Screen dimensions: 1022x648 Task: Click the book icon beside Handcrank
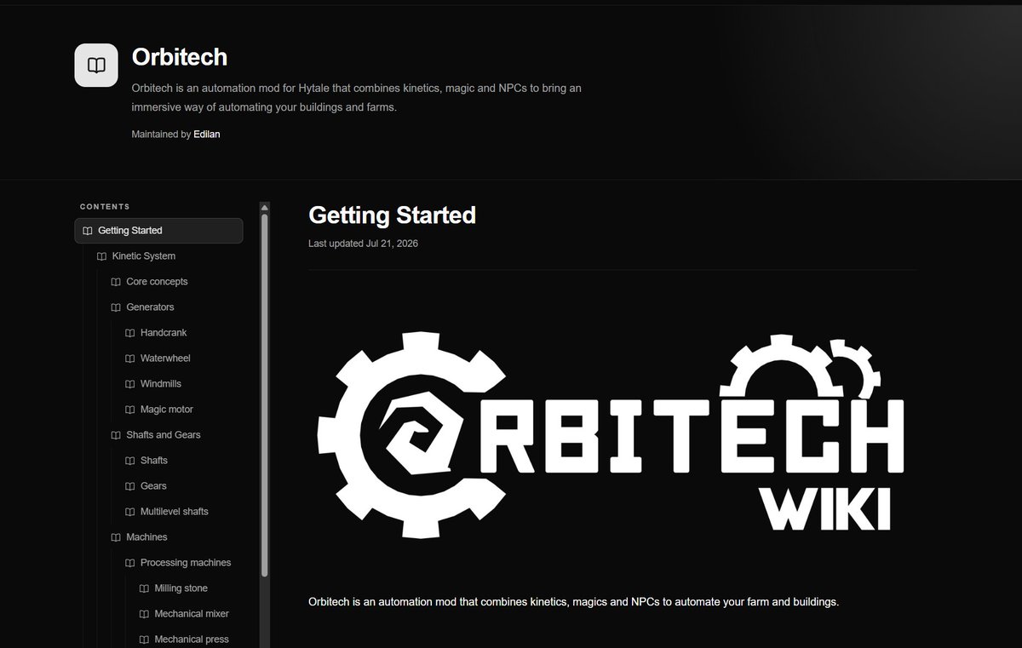(x=130, y=333)
